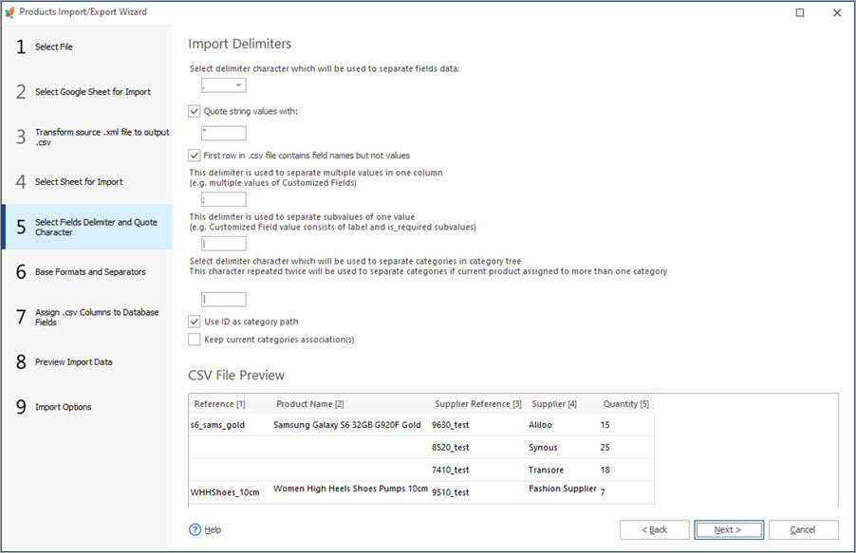Go to step 2 Select Google Sheet for Import
This screenshot has height=553, width=856.
tap(87, 92)
